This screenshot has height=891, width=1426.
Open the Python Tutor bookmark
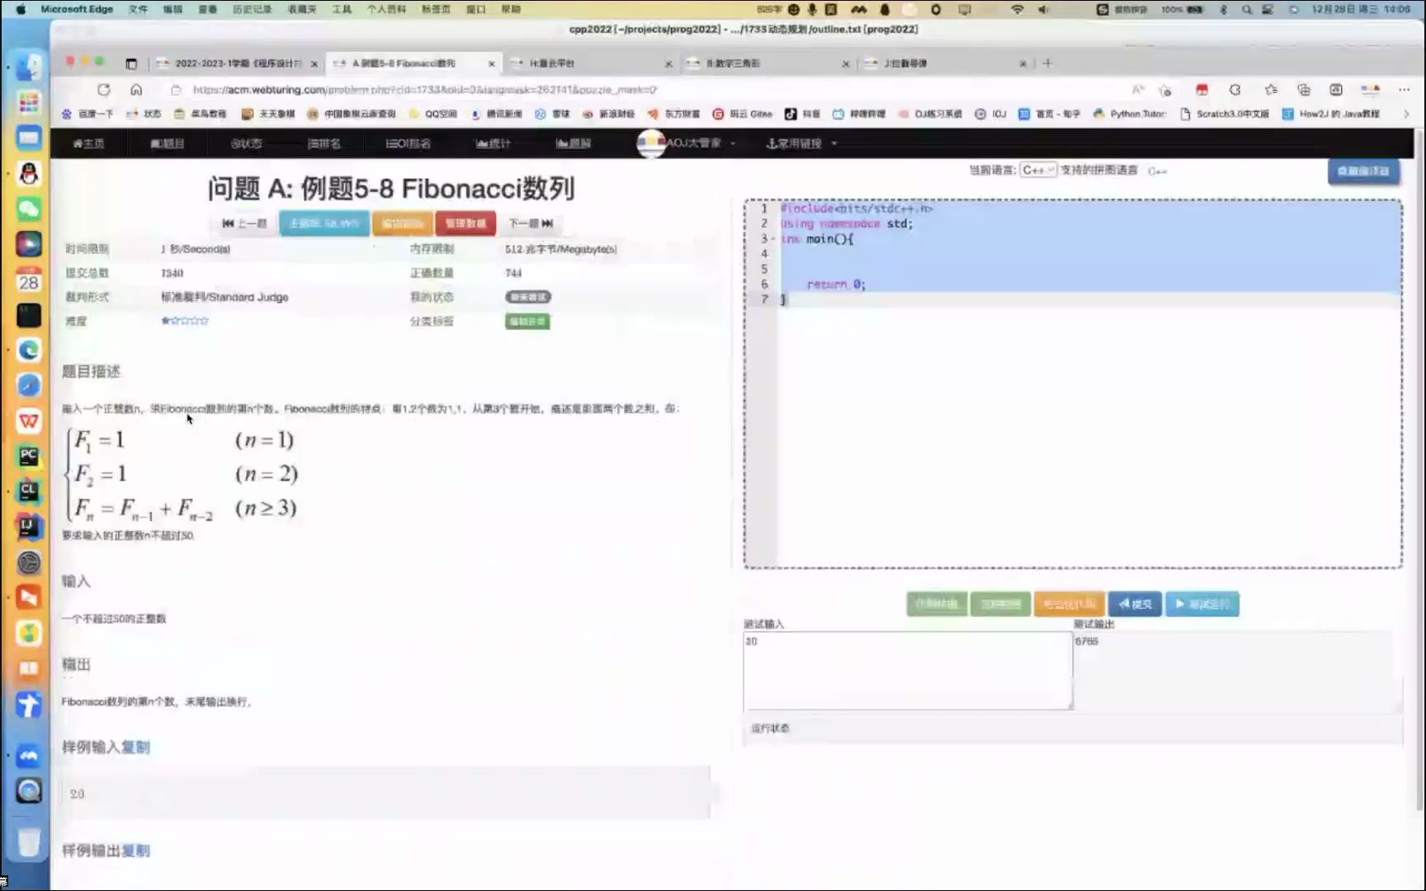point(1129,114)
